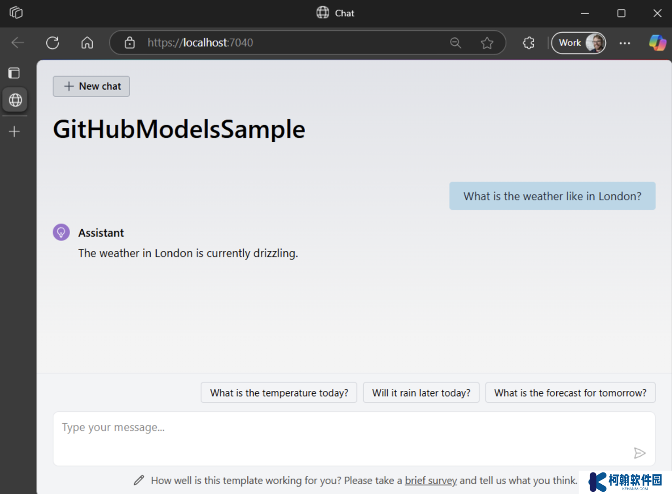The image size is (672, 494).
Task: Toggle the tab actions sidebar icon
Action: tap(14, 73)
